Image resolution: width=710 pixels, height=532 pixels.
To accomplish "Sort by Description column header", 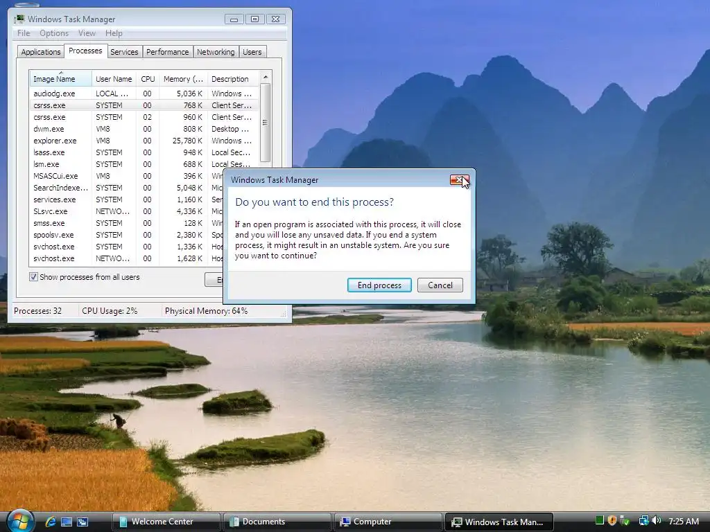I will [233, 79].
